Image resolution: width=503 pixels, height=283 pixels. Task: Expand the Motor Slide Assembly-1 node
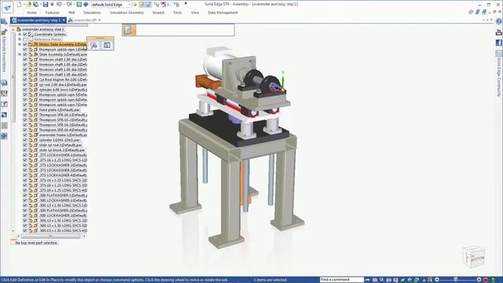(x=20, y=44)
